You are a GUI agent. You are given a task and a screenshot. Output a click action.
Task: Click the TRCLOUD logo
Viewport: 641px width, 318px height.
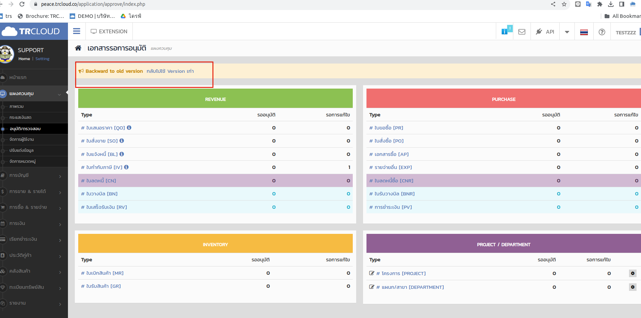coord(31,31)
